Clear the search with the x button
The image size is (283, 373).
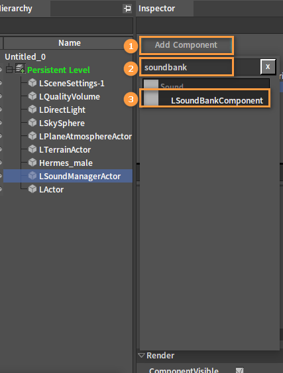tap(268, 67)
